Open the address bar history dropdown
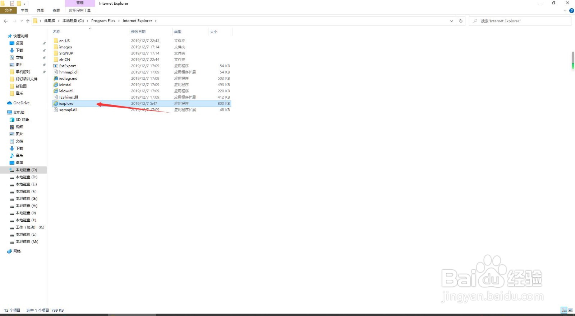 pyautogui.click(x=451, y=21)
